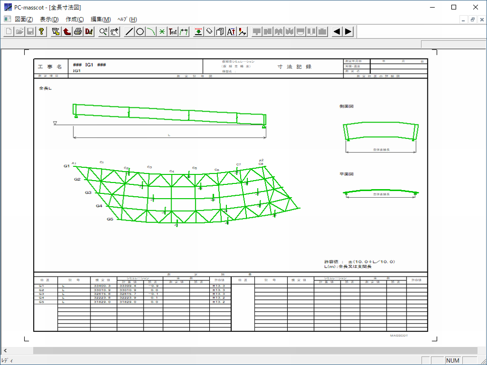Select the Arc drawing tool

click(x=151, y=32)
